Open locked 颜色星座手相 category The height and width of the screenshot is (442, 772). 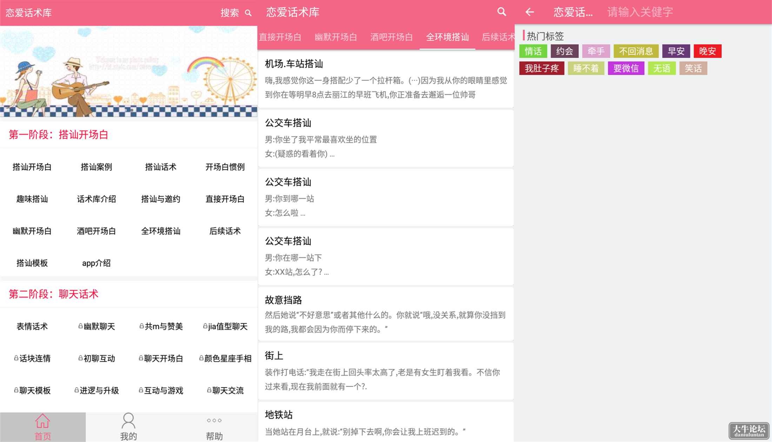pyautogui.click(x=225, y=358)
